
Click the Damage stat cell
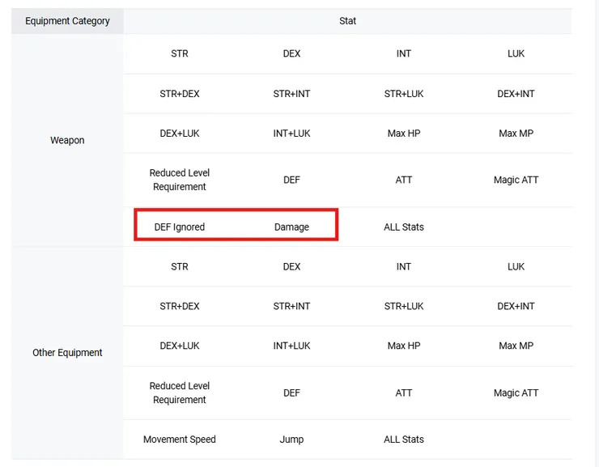(x=291, y=227)
